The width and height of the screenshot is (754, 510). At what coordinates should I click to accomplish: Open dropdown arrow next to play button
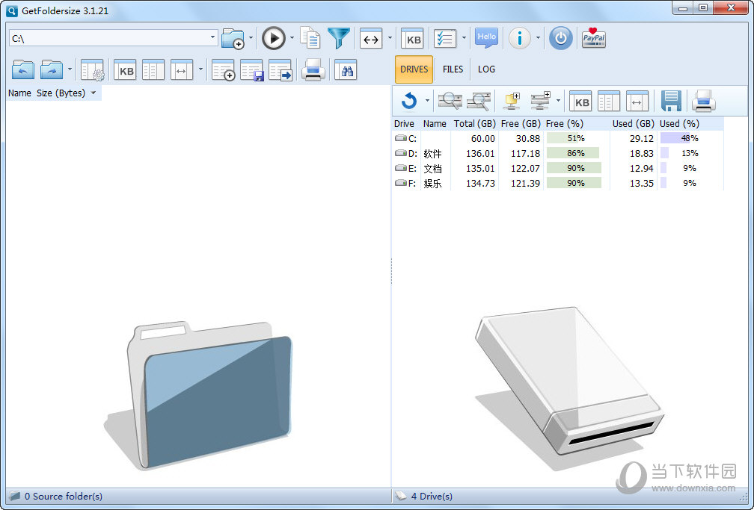click(x=292, y=38)
